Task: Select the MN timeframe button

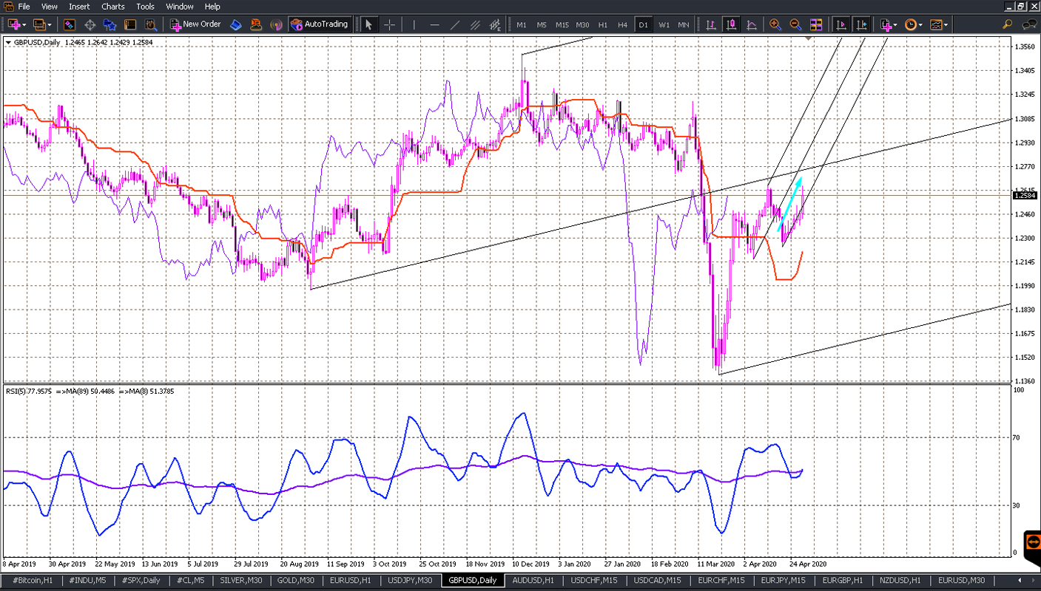Action: pyautogui.click(x=684, y=24)
